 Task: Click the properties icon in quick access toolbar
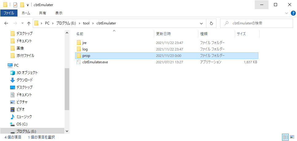coord(15,5)
